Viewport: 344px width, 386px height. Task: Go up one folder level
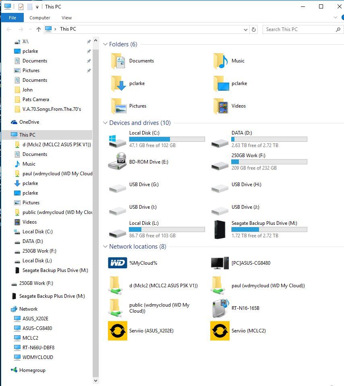(x=39, y=29)
